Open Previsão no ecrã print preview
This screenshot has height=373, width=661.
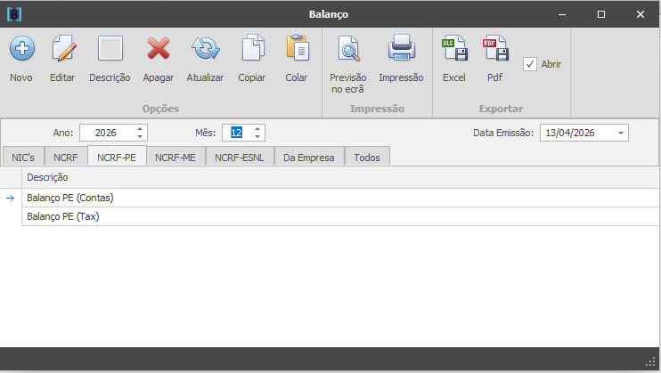click(348, 49)
